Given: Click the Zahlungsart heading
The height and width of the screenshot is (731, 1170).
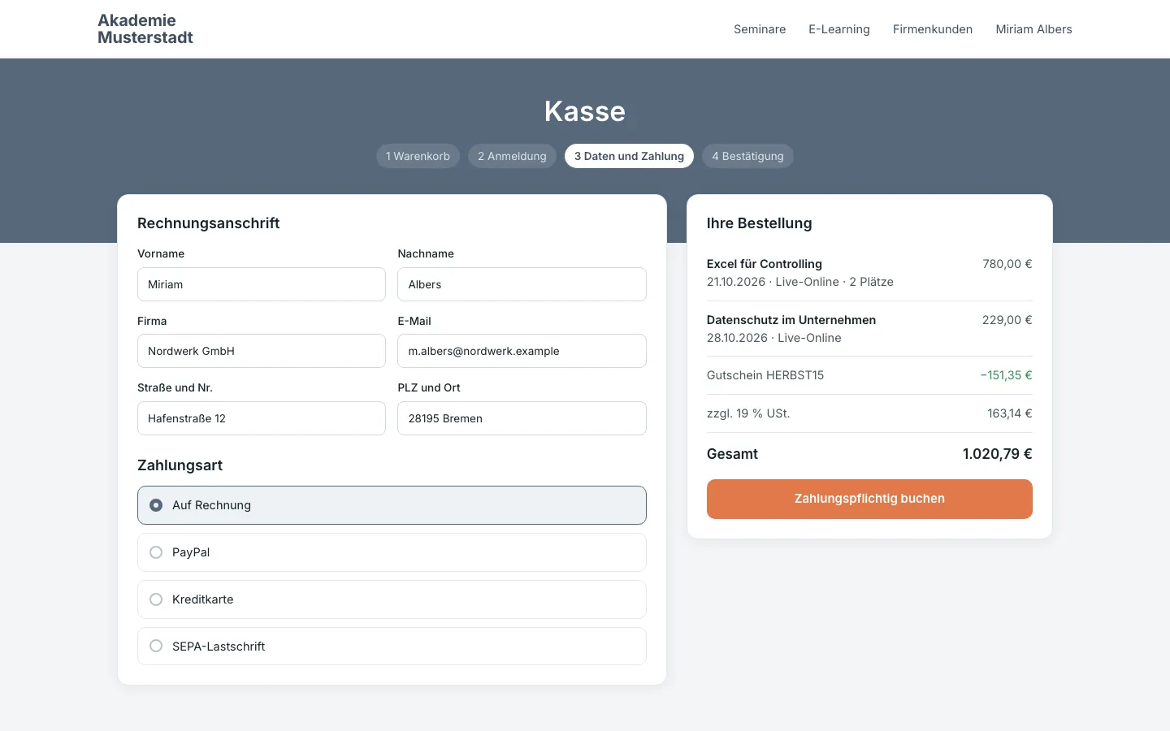Looking at the screenshot, I should (180, 465).
